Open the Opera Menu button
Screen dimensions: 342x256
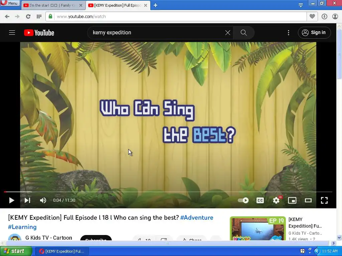click(x=10, y=3)
